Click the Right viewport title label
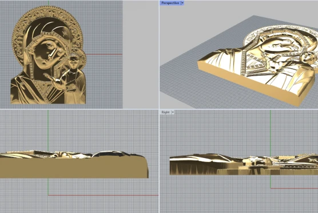This screenshot has height=213, width=318. 165,112
